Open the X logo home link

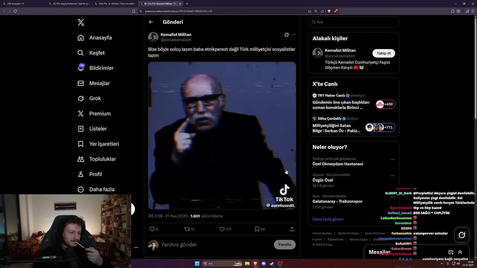pyautogui.click(x=81, y=22)
